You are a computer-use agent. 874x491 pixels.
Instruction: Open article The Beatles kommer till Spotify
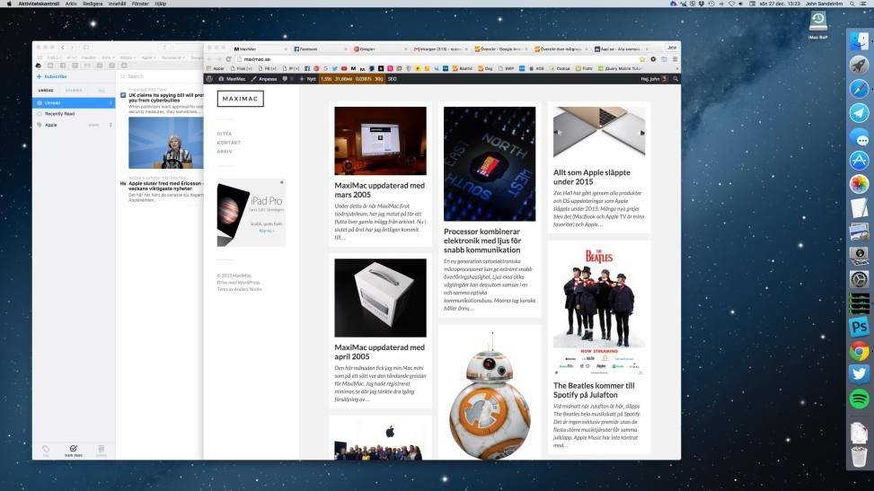pos(594,390)
